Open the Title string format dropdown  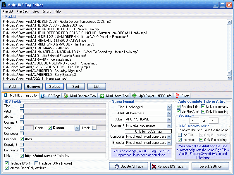169,107
